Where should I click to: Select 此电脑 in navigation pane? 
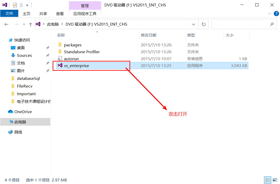(x=25, y=122)
